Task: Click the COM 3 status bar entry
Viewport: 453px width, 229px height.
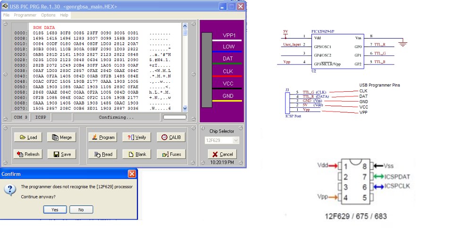Action: (20, 117)
